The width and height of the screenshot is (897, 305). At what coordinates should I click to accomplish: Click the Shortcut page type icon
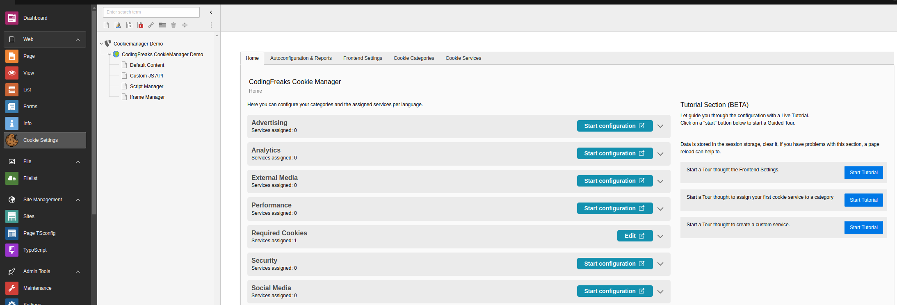pyautogui.click(x=129, y=25)
